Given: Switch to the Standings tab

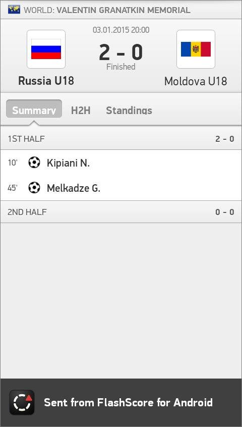Looking at the screenshot, I should [x=129, y=111].
